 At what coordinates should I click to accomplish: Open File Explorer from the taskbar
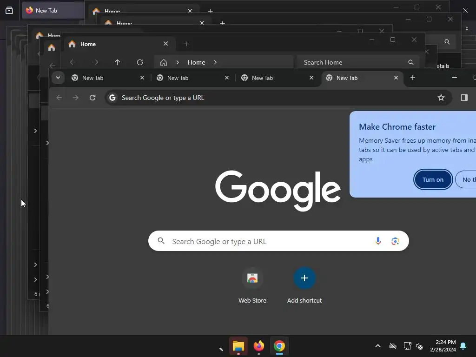pos(238,346)
